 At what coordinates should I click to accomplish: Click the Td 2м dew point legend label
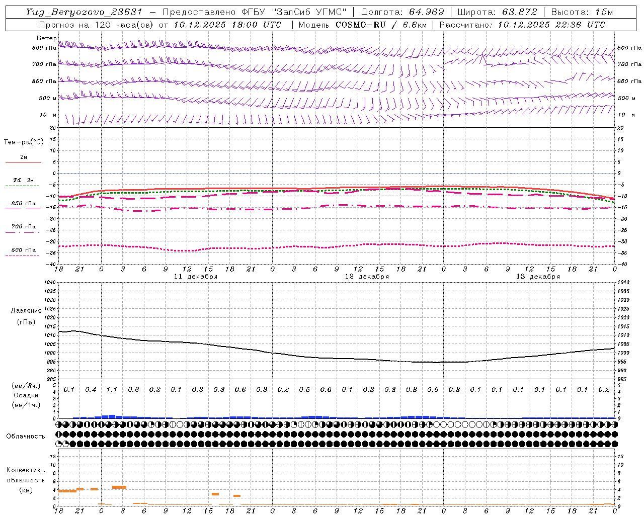(23, 180)
